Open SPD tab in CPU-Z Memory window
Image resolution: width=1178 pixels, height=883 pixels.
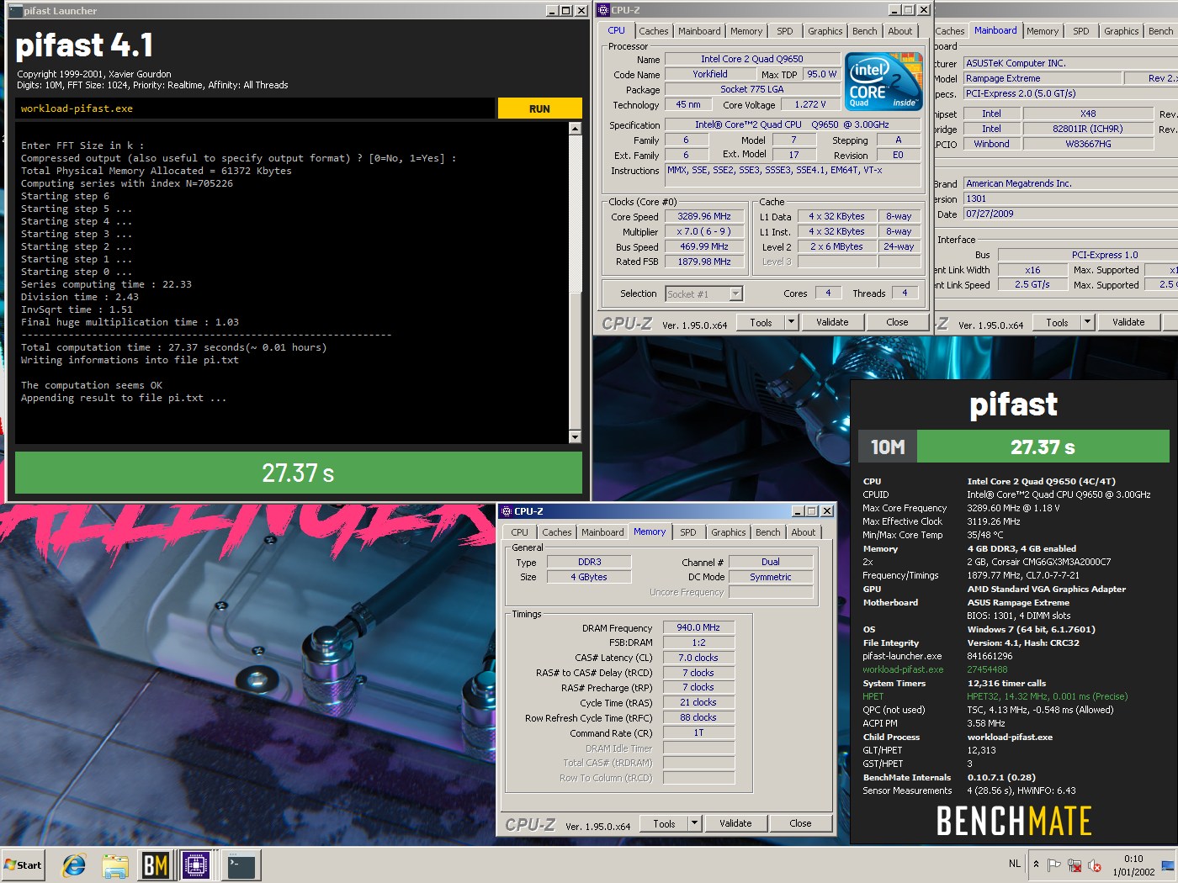688,532
